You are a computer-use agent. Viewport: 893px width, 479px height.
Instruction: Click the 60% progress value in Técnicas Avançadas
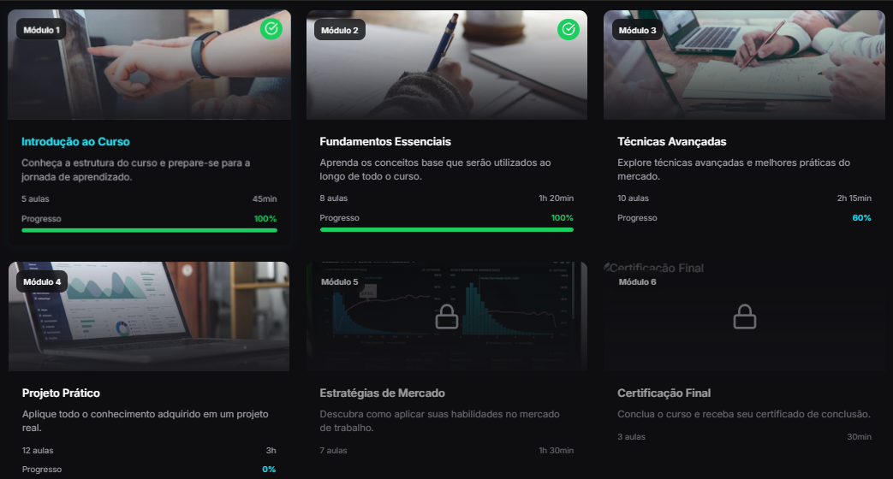pyautogui.click(x=861, y=218)
